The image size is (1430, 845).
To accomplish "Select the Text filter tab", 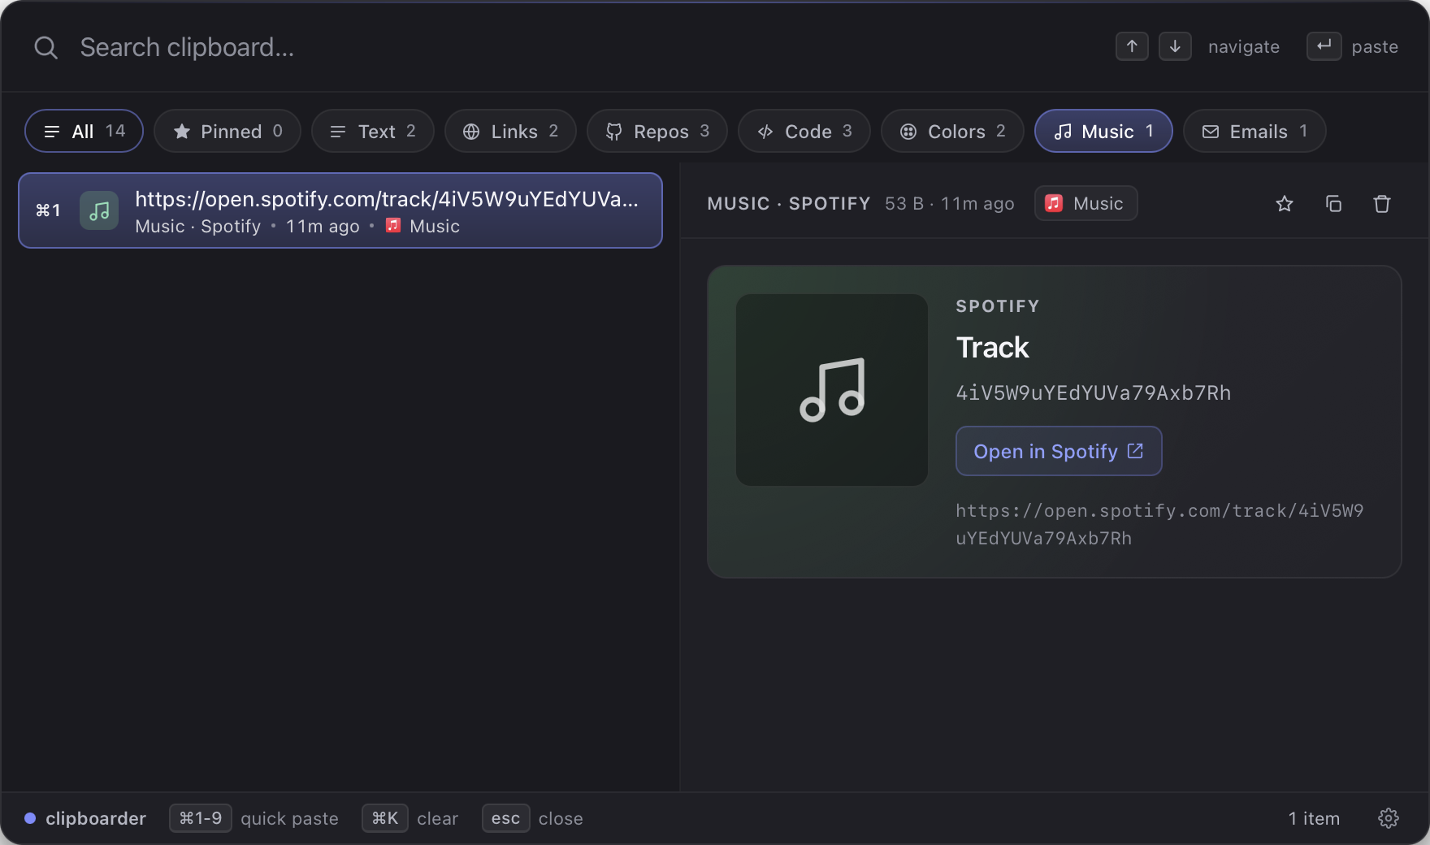I will click(x=373, y=131).
